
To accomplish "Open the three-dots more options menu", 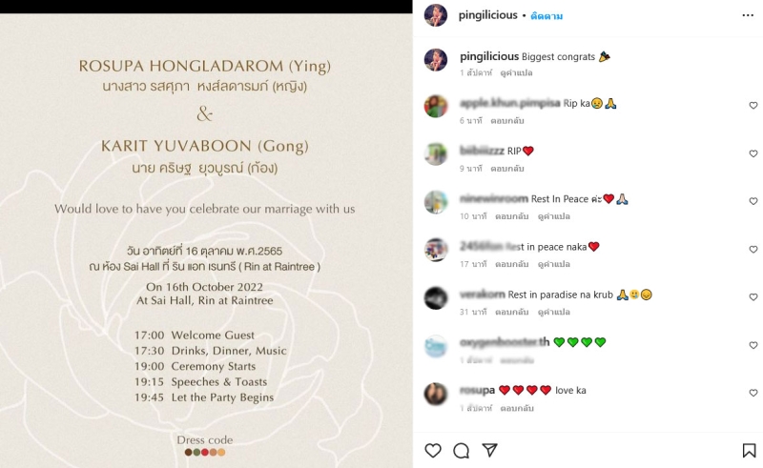I will pyautogui.click(x=748, y=15).
